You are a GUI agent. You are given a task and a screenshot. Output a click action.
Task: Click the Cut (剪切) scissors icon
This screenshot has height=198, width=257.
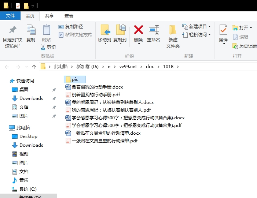[43, 47]
